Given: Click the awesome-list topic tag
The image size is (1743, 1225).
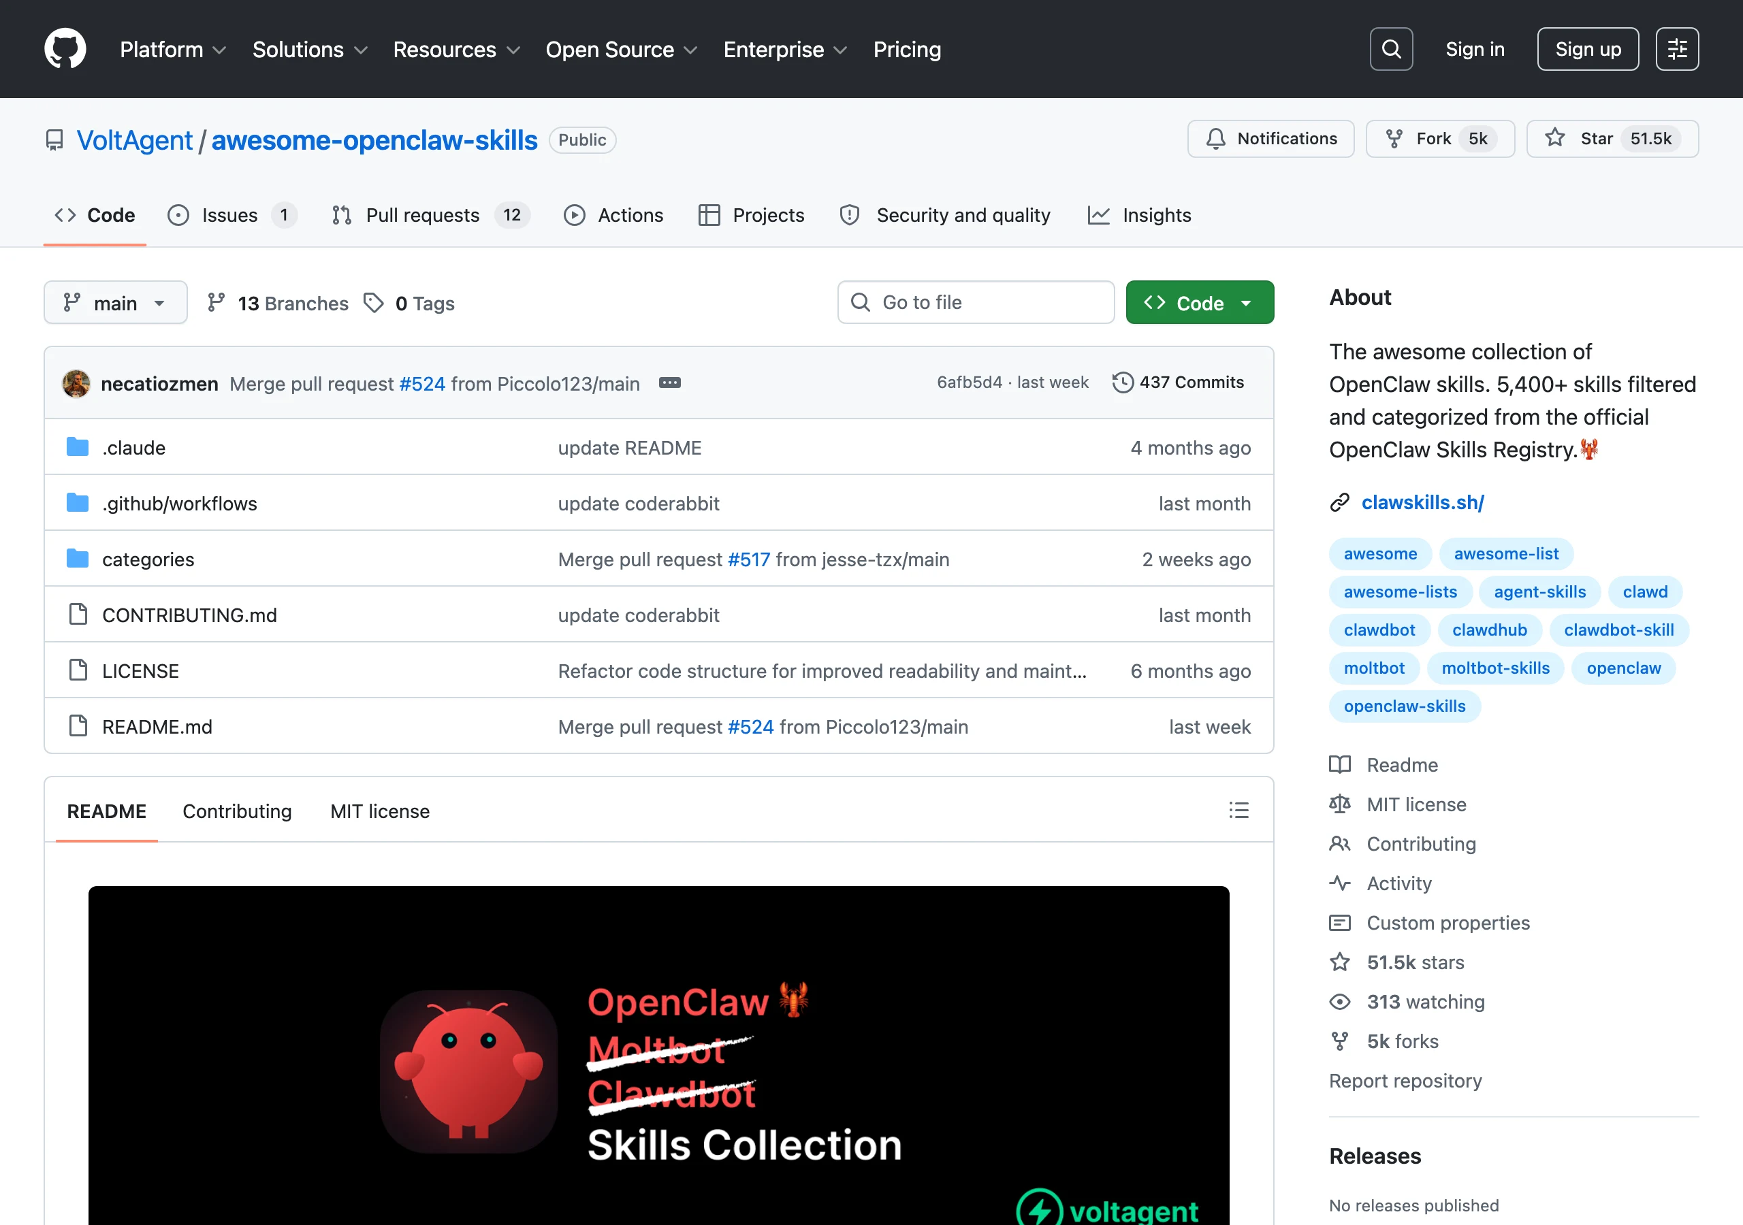Looking at the screenshot, I should point(1506,554).
